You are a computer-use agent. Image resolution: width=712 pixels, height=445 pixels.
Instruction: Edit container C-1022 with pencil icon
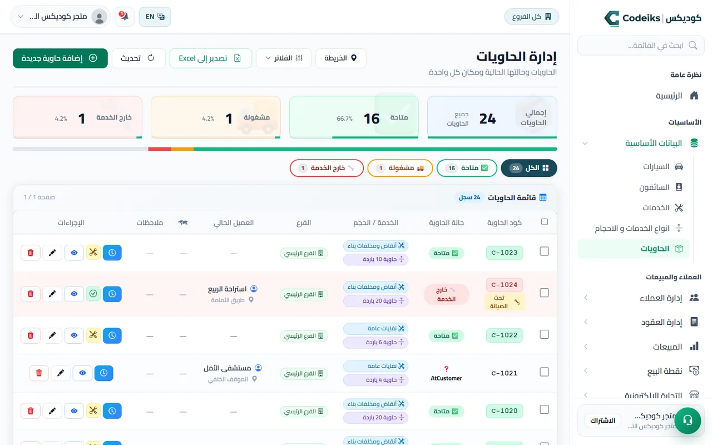click(x=52, y=335)
